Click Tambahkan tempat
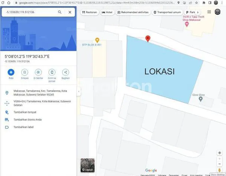 (38, 112)
